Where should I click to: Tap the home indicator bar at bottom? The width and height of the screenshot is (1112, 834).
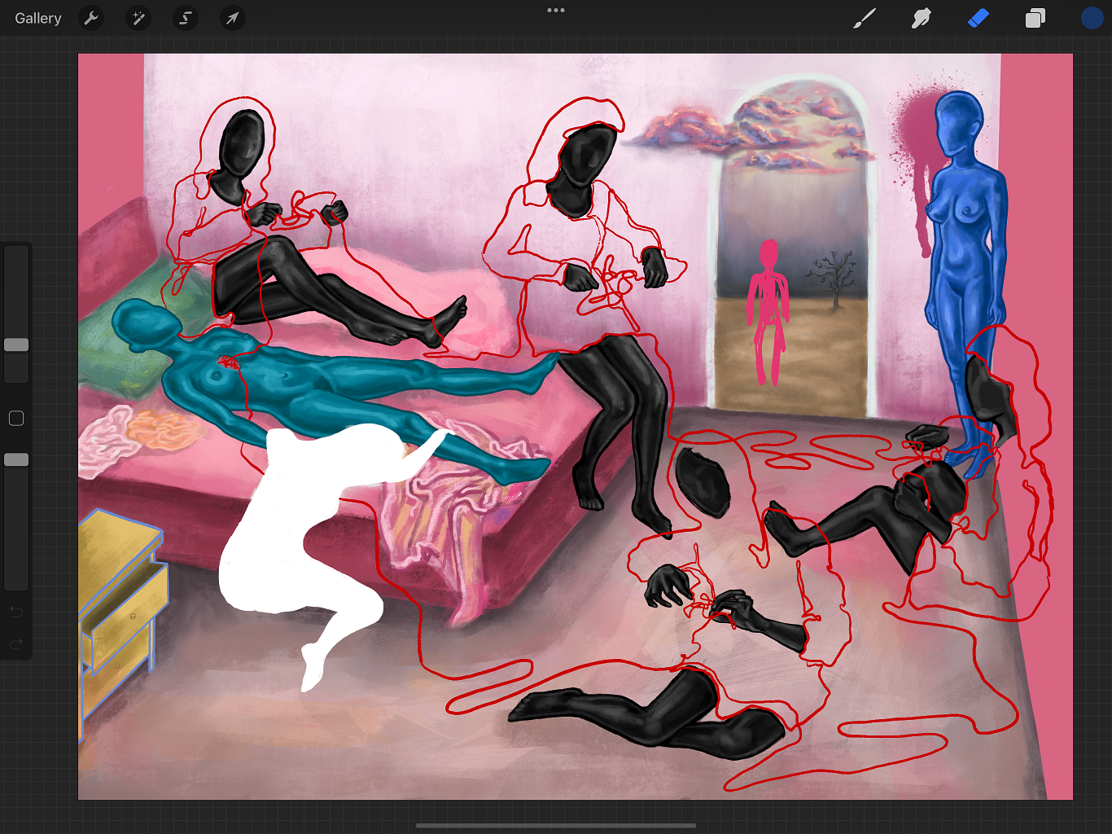[x=556, y=825]
